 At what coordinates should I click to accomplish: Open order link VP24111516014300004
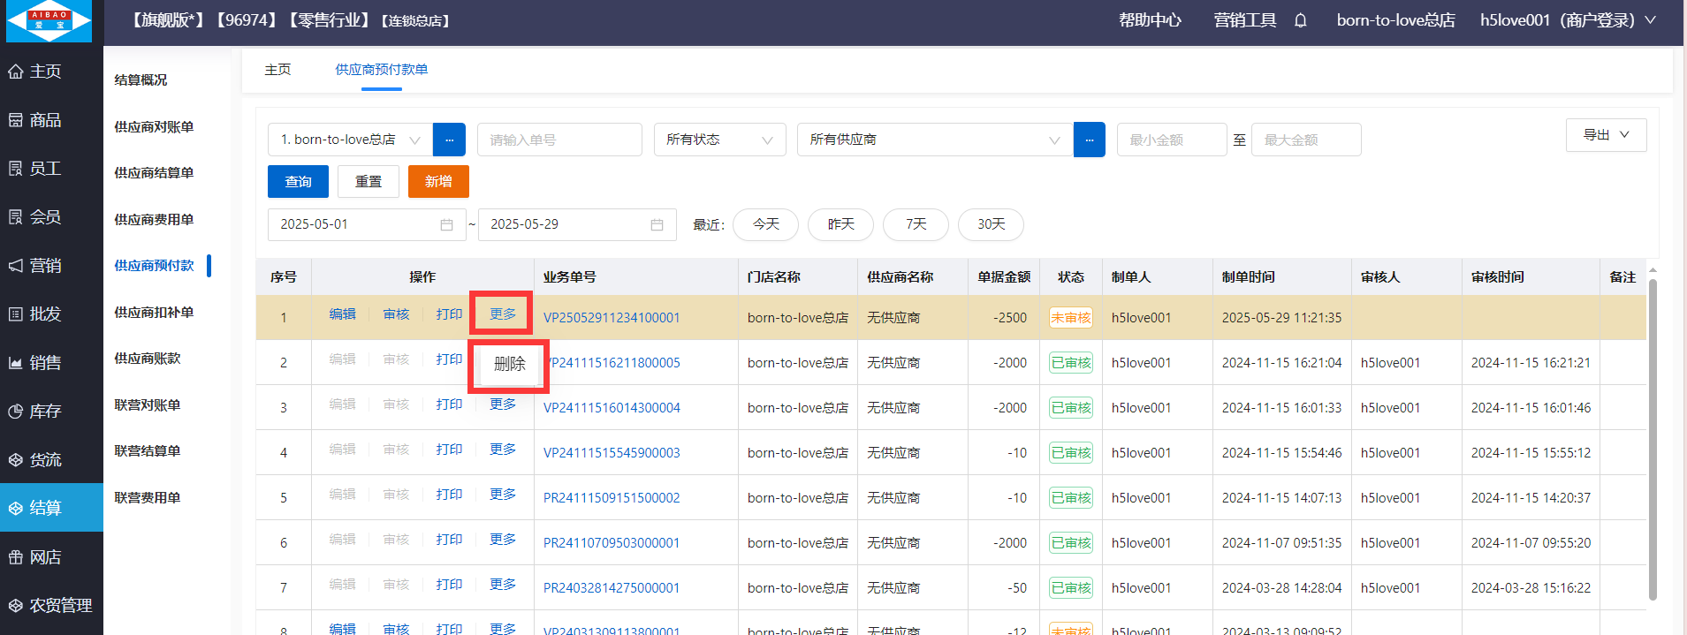click(x=612, y=408)
